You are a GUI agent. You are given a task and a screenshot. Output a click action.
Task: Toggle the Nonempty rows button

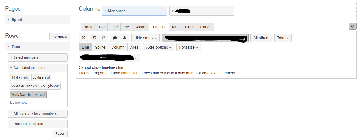(60, 36)
